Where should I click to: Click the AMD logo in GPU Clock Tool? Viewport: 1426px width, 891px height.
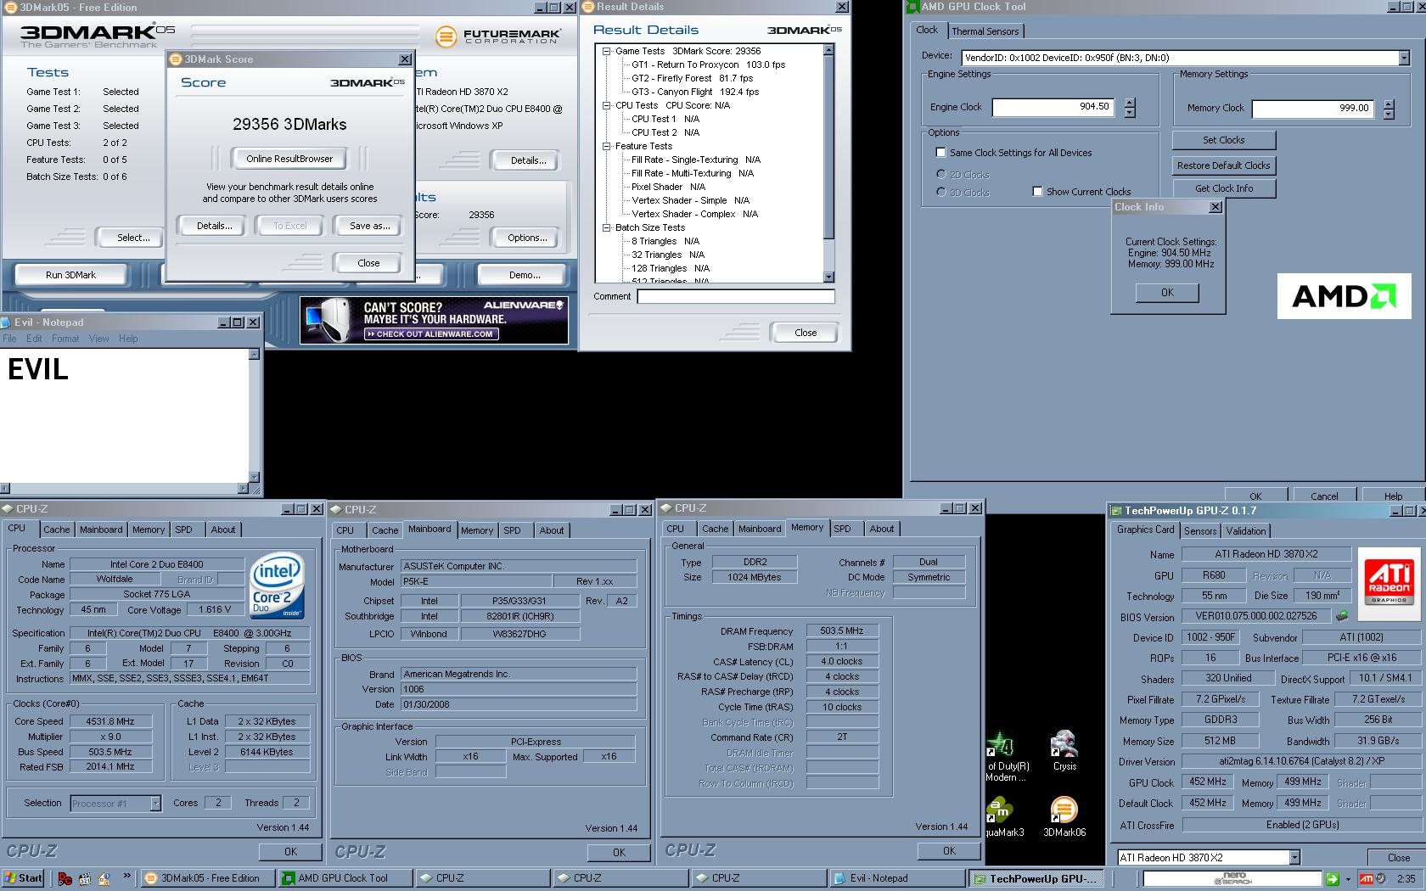coord(1344,296)
